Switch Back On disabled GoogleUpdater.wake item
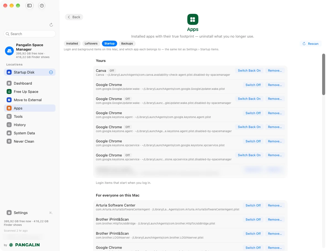The image size is (326, 251). (x=249, y=99)
